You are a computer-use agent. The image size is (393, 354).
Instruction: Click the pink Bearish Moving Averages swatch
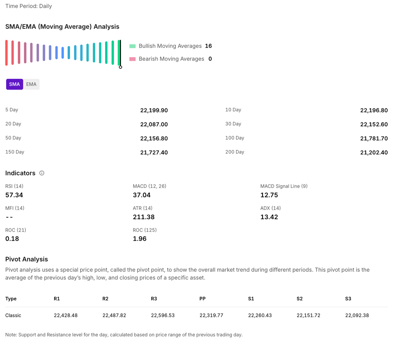pos(132,59)
